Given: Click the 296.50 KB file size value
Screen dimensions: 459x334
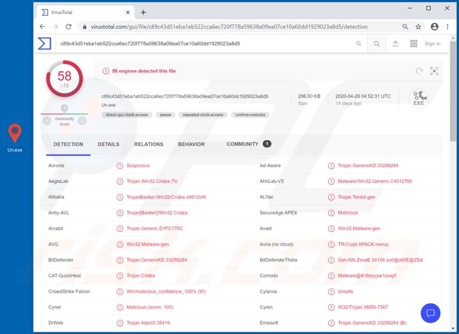Looking at the screenshot, I should [309, 96].
